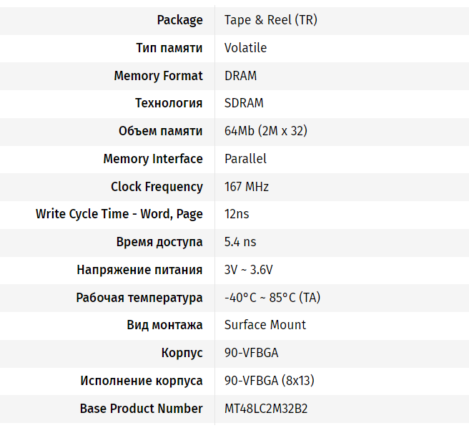The image size is (469, 433).
Task: Select the 'Package' row label
Action: 179,20
